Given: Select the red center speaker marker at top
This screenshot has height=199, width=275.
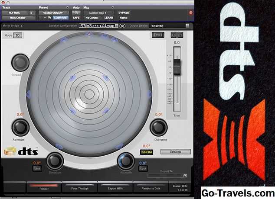Looking at the screenshot, I should pos(89,34).
